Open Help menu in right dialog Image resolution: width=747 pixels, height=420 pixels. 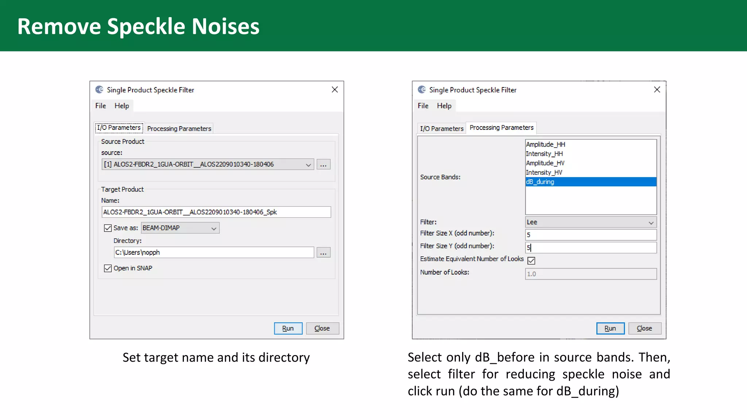(x=444, y=106)
